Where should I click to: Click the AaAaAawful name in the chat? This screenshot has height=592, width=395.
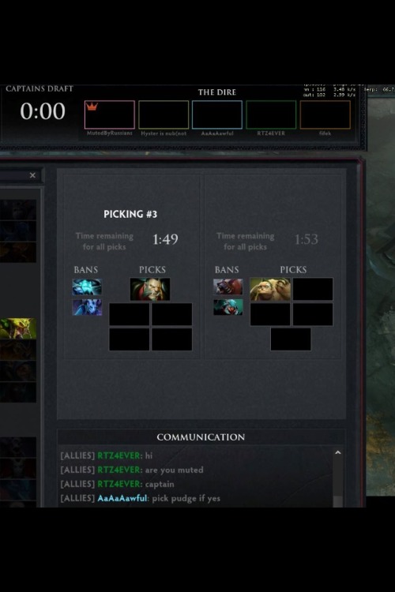point(122,498)
